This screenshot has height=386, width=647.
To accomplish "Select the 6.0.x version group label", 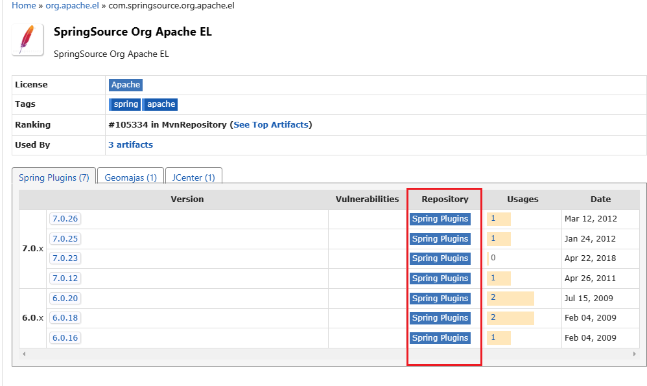I will [x=32, y=318].
